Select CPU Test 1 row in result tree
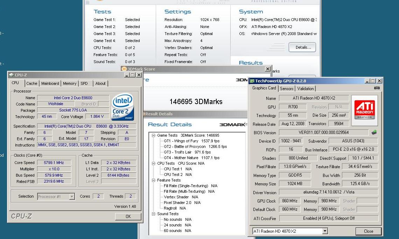 point(177,169)
